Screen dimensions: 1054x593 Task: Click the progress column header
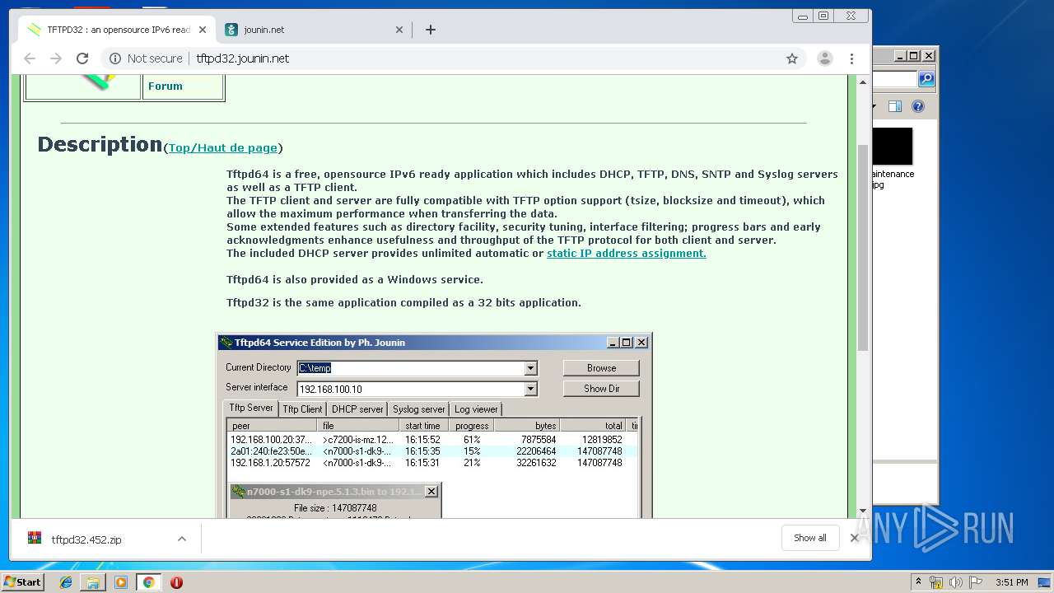472,426
